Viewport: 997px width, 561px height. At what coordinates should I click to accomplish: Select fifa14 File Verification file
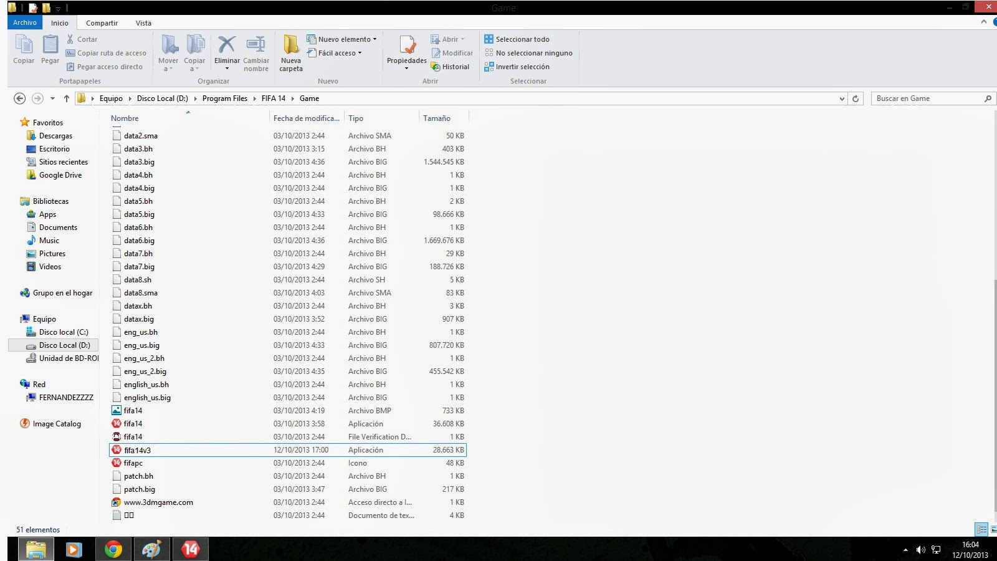tap(288, 437)
